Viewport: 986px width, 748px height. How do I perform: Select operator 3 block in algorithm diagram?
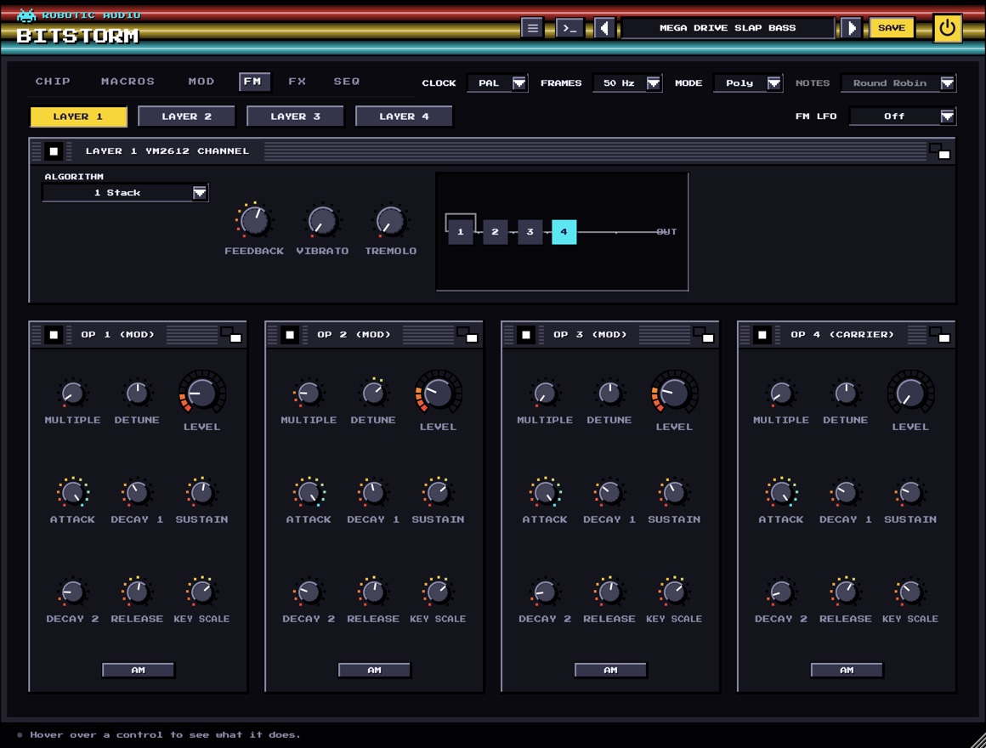(x=530, y=232)
